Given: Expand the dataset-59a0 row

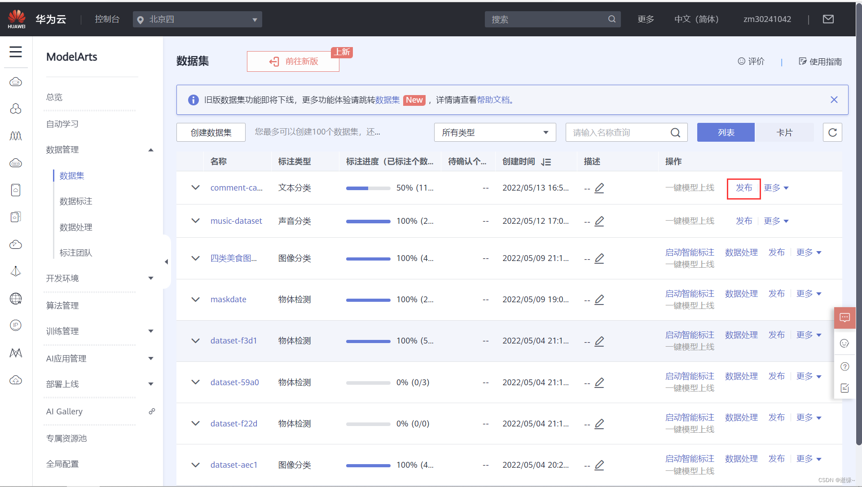Looking at the screenshot, I should click(195, 382).
